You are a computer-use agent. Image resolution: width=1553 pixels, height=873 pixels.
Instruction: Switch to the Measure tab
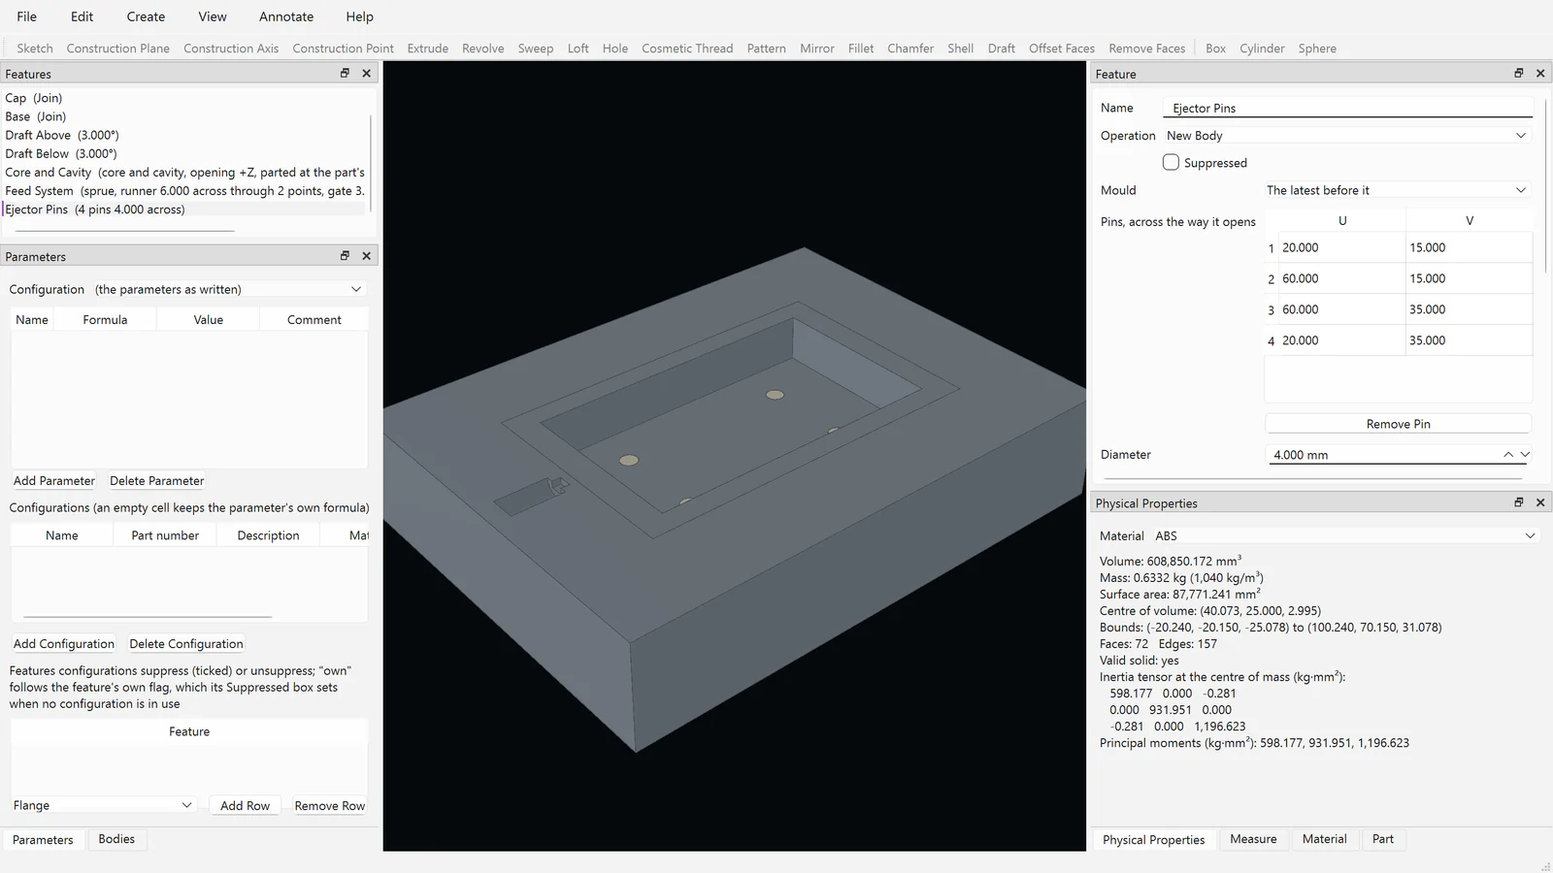pyautogui.click(x=1253, y=839)
